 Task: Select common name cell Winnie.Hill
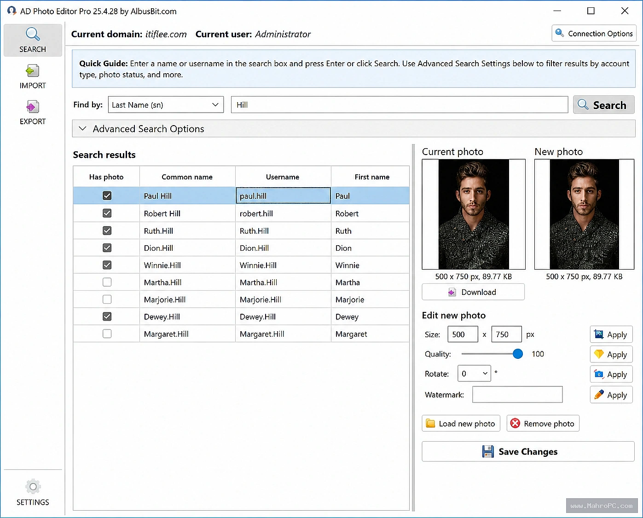tap(187, 265)
